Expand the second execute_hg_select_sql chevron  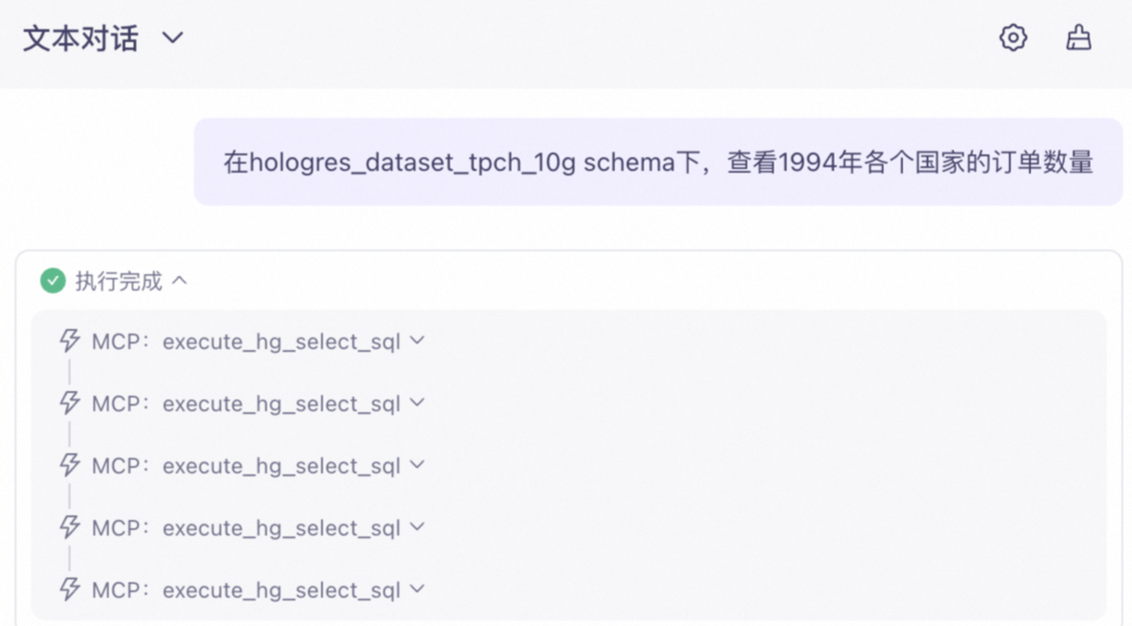[x=417, y=403]
